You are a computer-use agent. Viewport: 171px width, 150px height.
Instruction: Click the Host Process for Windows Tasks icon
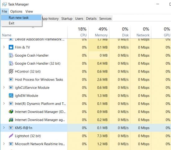coord(11,79)
